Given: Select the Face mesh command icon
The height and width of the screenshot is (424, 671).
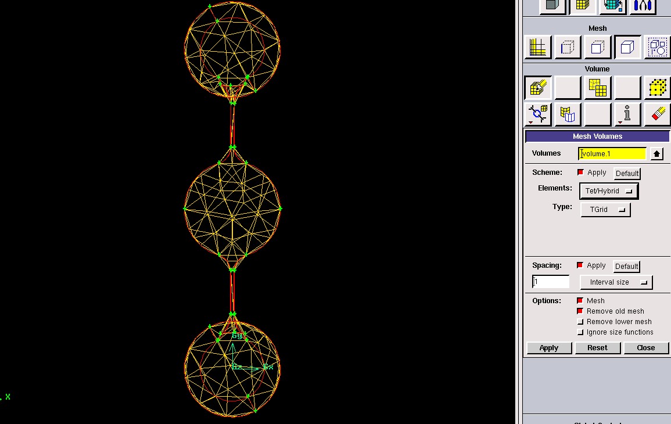Looking at the screenshot, I should pos(597,47).
